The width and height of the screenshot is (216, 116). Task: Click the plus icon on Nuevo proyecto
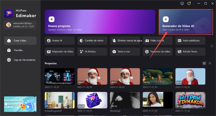(x=52, y=19)
